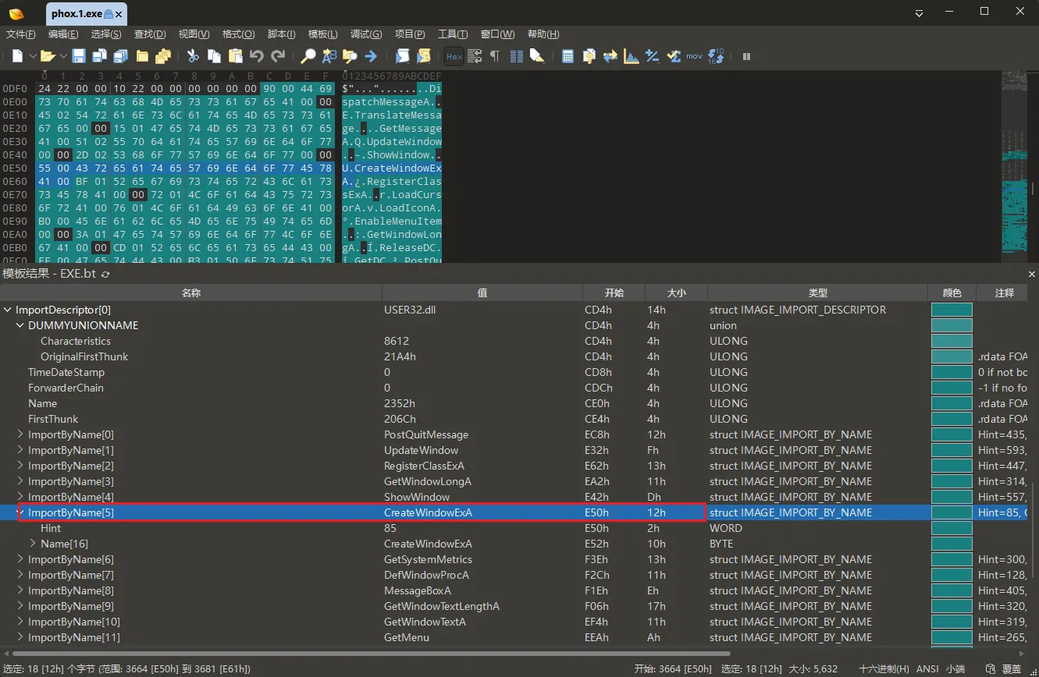Refresh the 模板结果 EXE.bt panel
This screenshot has width=1039, height=677.
point(105,274)
